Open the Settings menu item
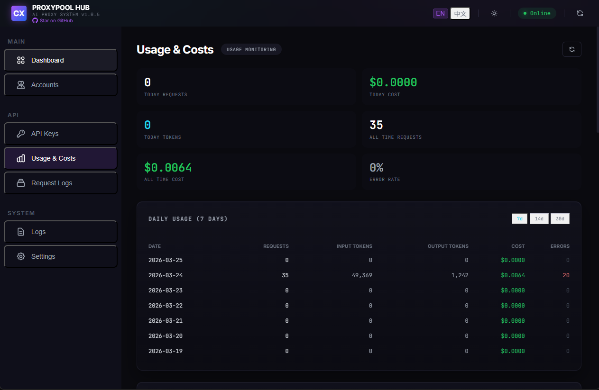Screen dimensions: 599x390 (x=61, y=256)
